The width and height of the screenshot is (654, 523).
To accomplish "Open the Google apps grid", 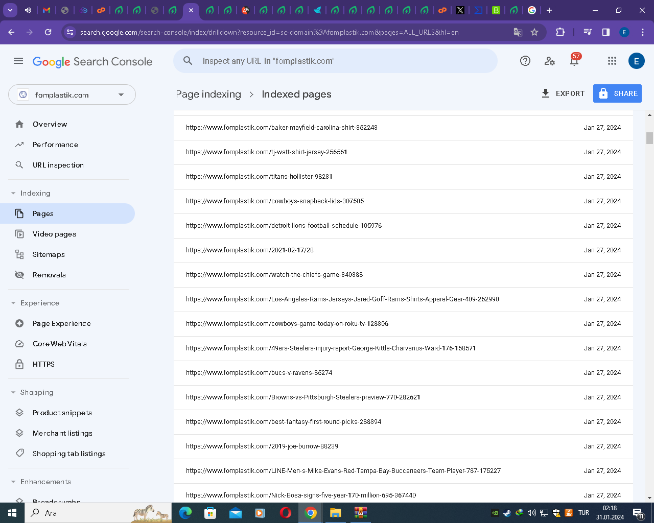I will click(612, 61).
